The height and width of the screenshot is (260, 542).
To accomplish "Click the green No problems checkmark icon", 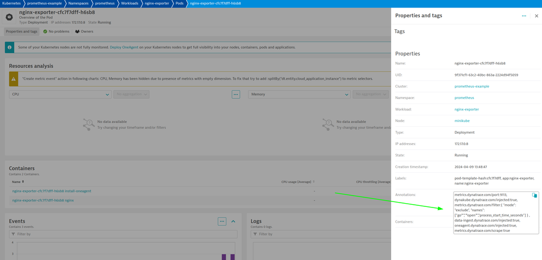I will point(45,31).
